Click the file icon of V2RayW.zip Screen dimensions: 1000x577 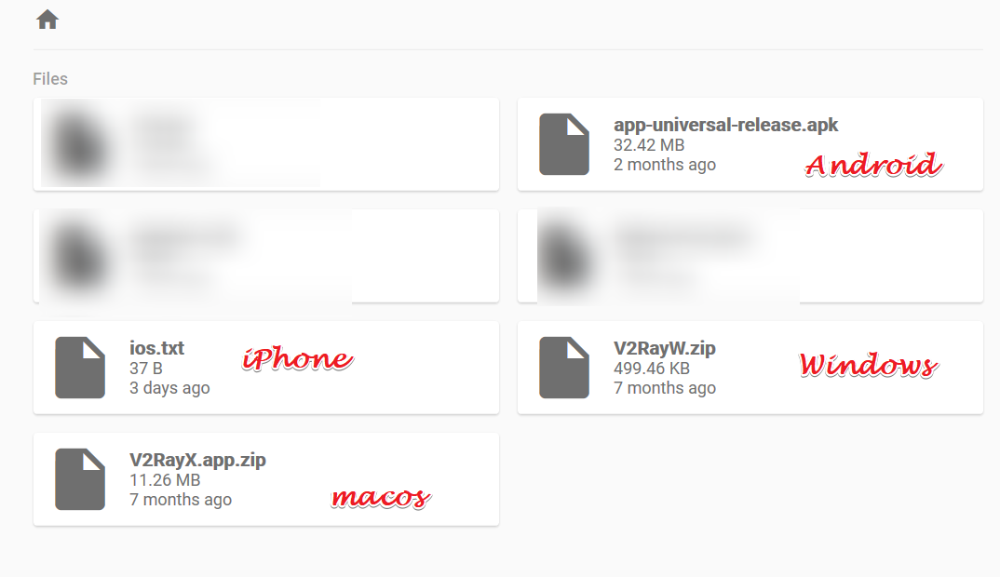click(x=563, y=368)
